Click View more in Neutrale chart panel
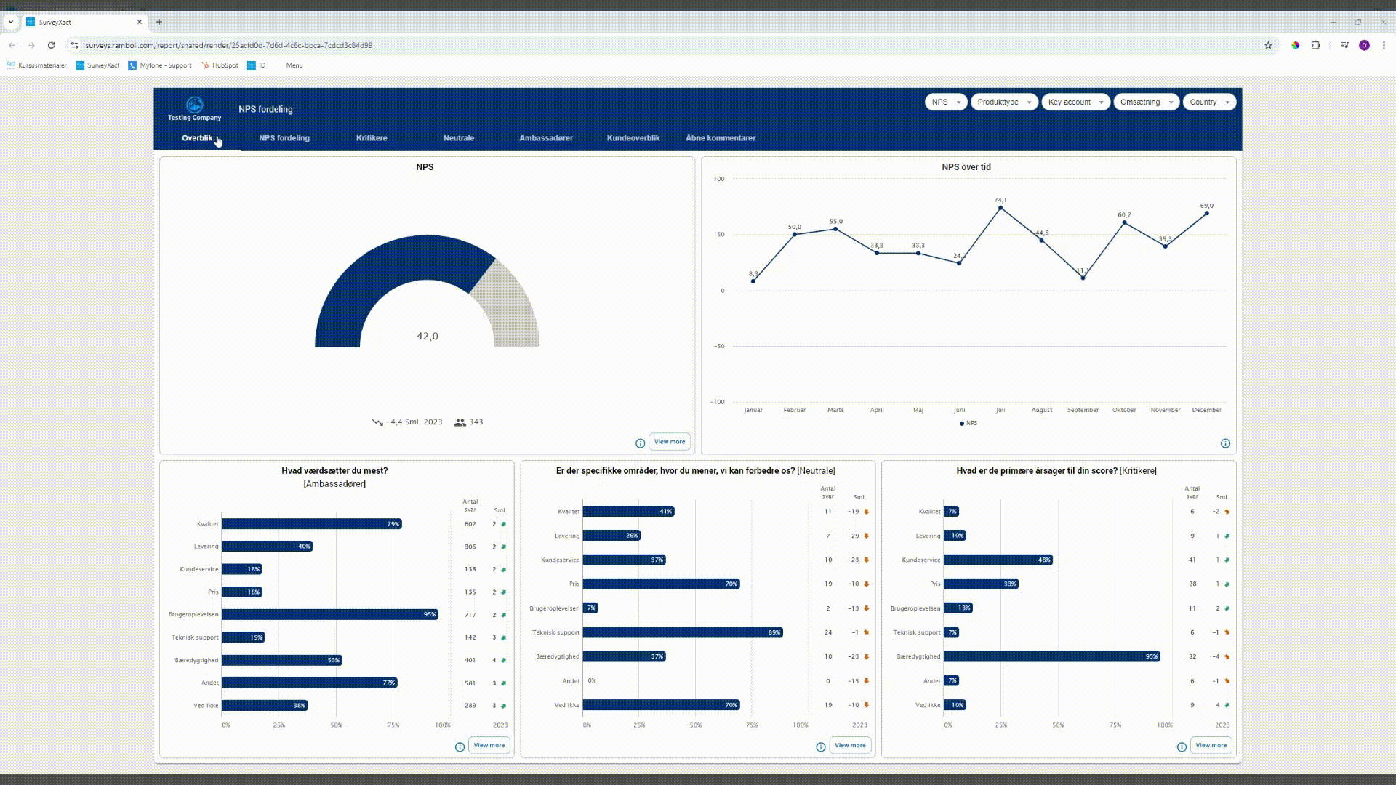This screenshot has height=785, width=1396. (850, 746)
